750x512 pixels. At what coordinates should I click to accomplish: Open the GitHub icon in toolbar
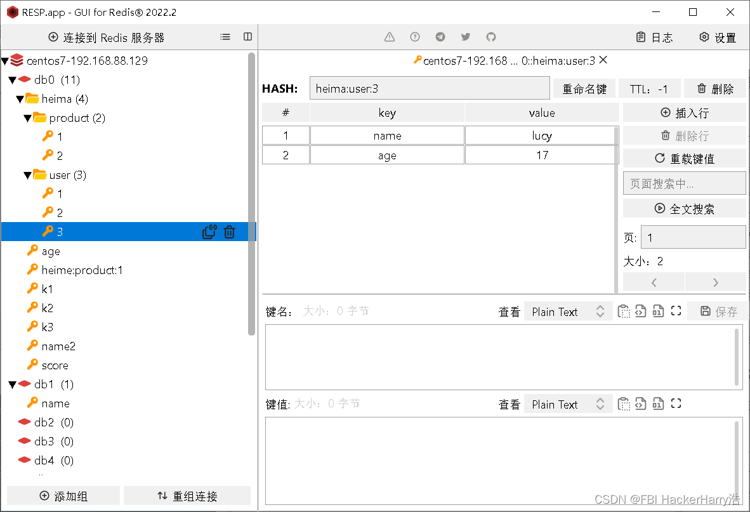(490, 37)
